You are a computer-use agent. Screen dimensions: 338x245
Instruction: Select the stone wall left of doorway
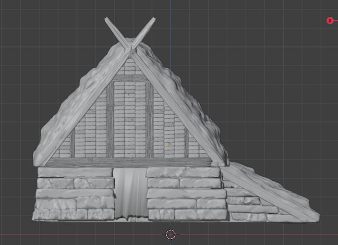click(75, 194)
